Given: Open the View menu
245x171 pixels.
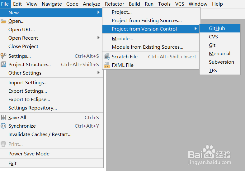Looking at the screenshot, I should [32, 4].
